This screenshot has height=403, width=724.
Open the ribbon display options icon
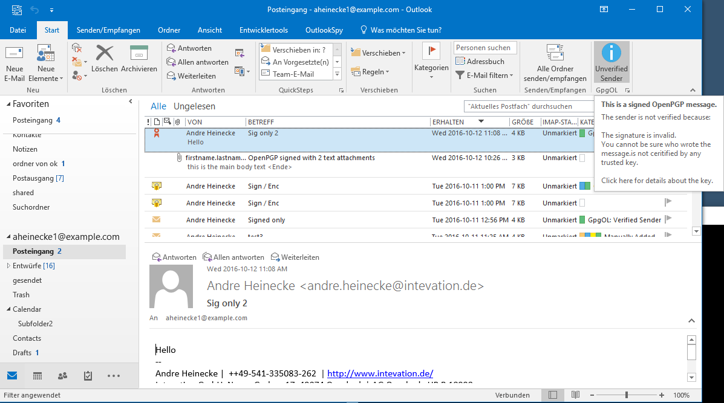tap(604, 9)
